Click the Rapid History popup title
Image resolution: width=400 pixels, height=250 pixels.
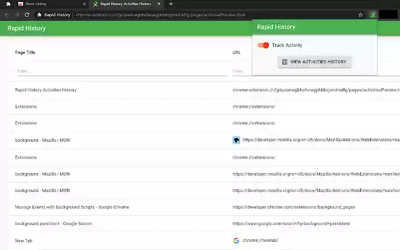[x=276, y=27]
